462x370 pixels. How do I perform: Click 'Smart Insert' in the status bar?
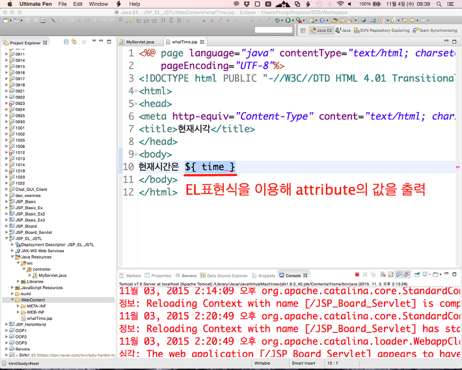[x=303, y=363]
